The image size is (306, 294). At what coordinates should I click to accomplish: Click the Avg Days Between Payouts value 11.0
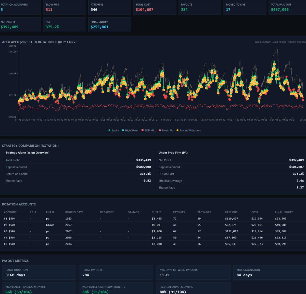(x=164, y=275)
